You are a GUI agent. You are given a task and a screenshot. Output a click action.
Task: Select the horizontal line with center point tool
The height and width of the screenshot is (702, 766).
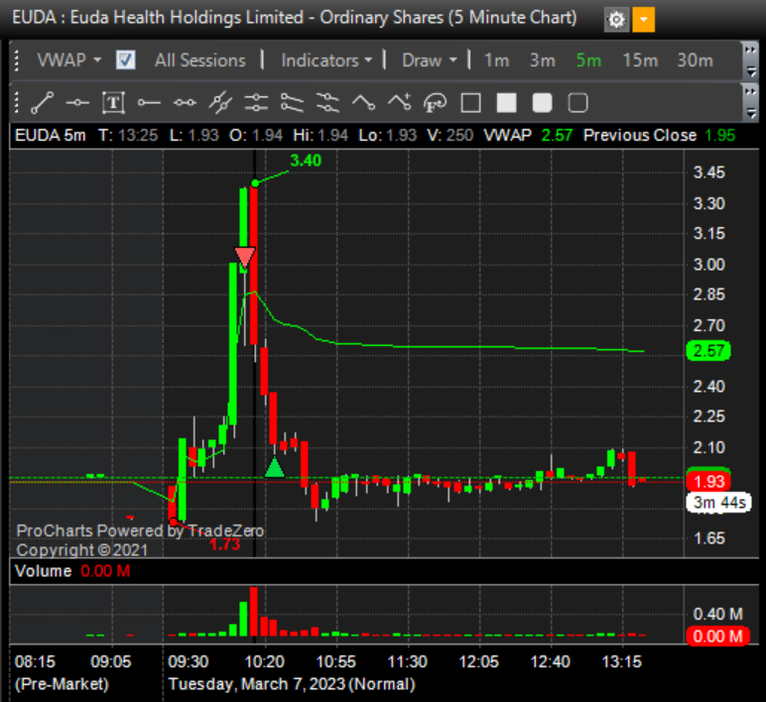pos(77,102)
